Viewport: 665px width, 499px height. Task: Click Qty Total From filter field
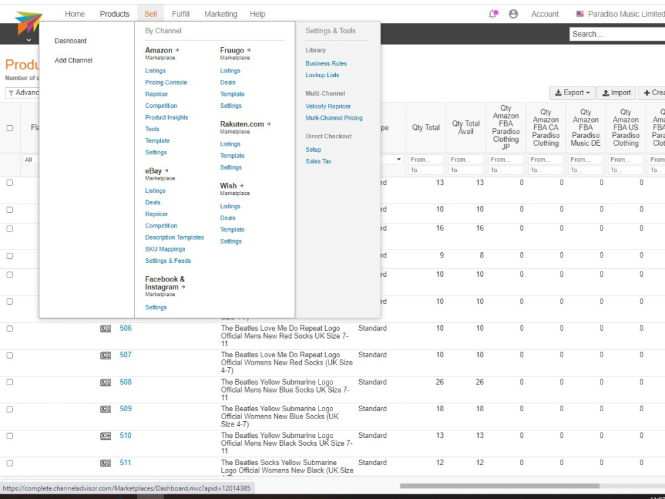pos(426,160)
